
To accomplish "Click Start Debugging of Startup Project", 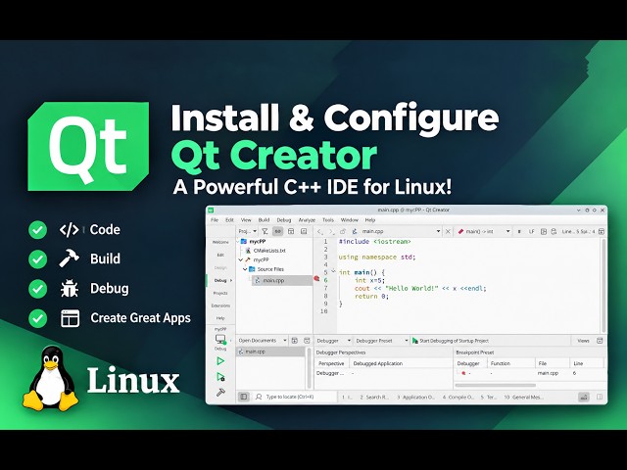I will [451, 341].
